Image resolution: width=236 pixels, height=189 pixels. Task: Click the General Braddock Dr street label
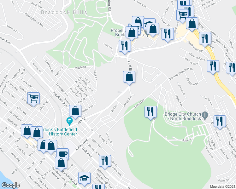click(x=181, y=74)
